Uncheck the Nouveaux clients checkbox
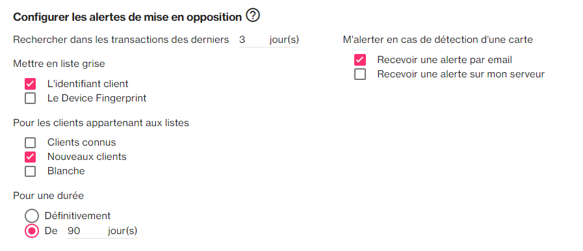 (30, 157)
